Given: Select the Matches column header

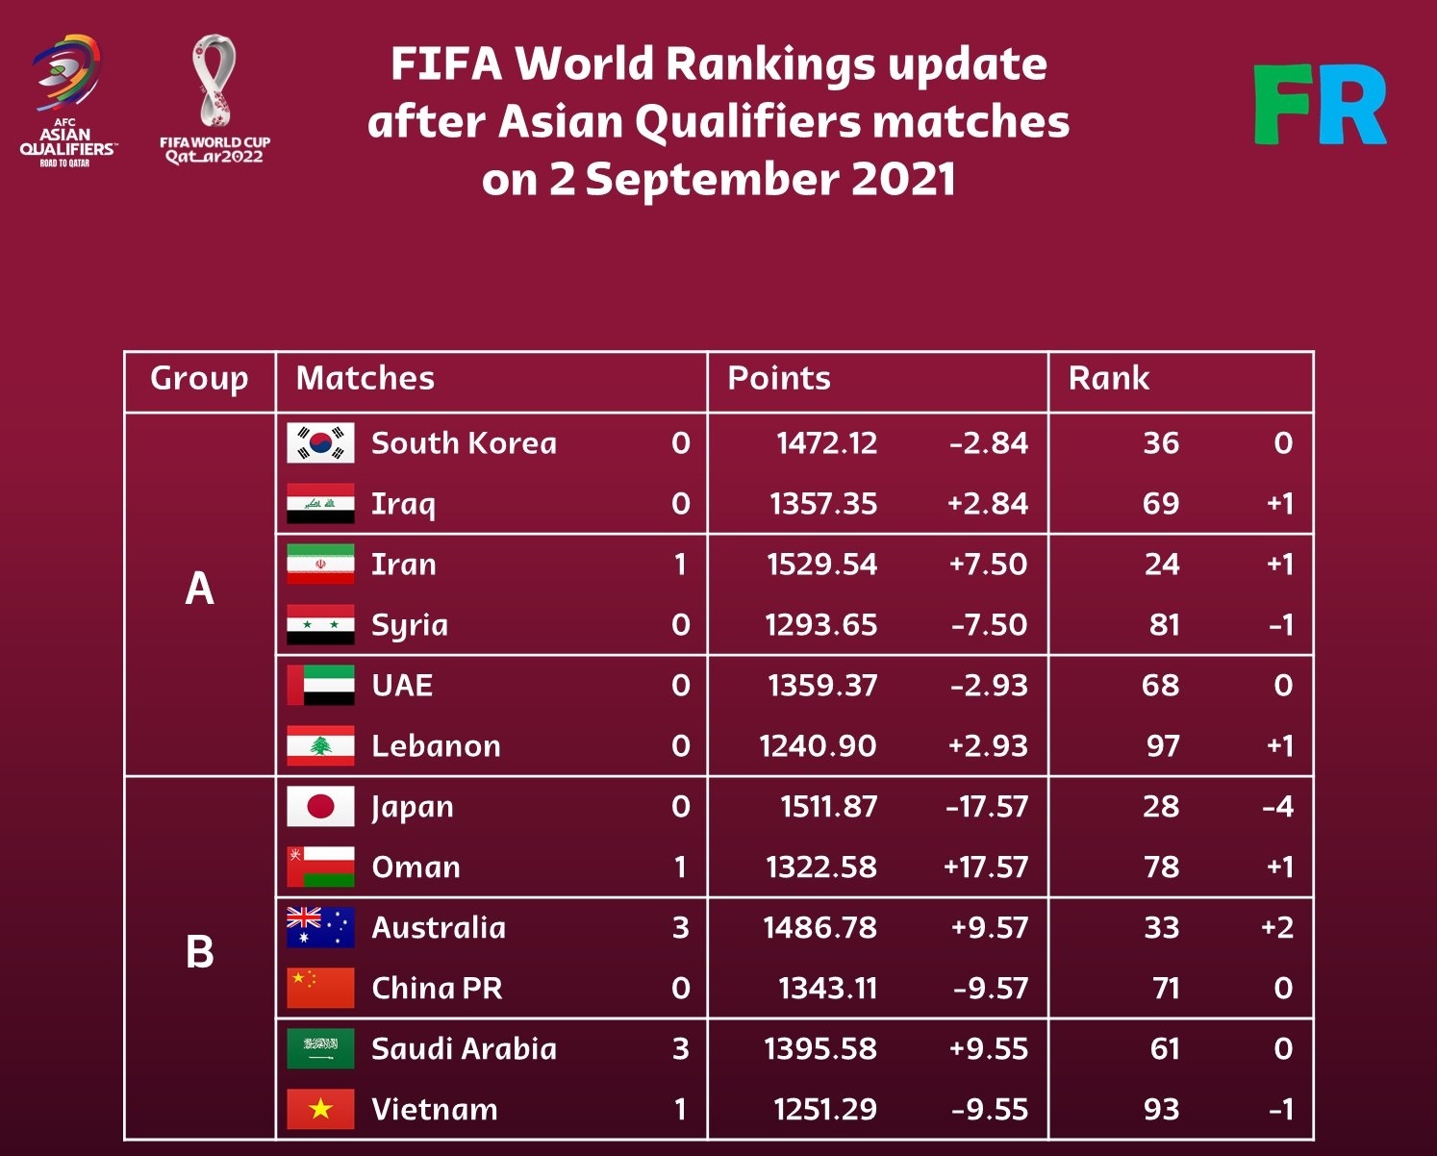Looking at the screenshot, I should tap(366, 379).
